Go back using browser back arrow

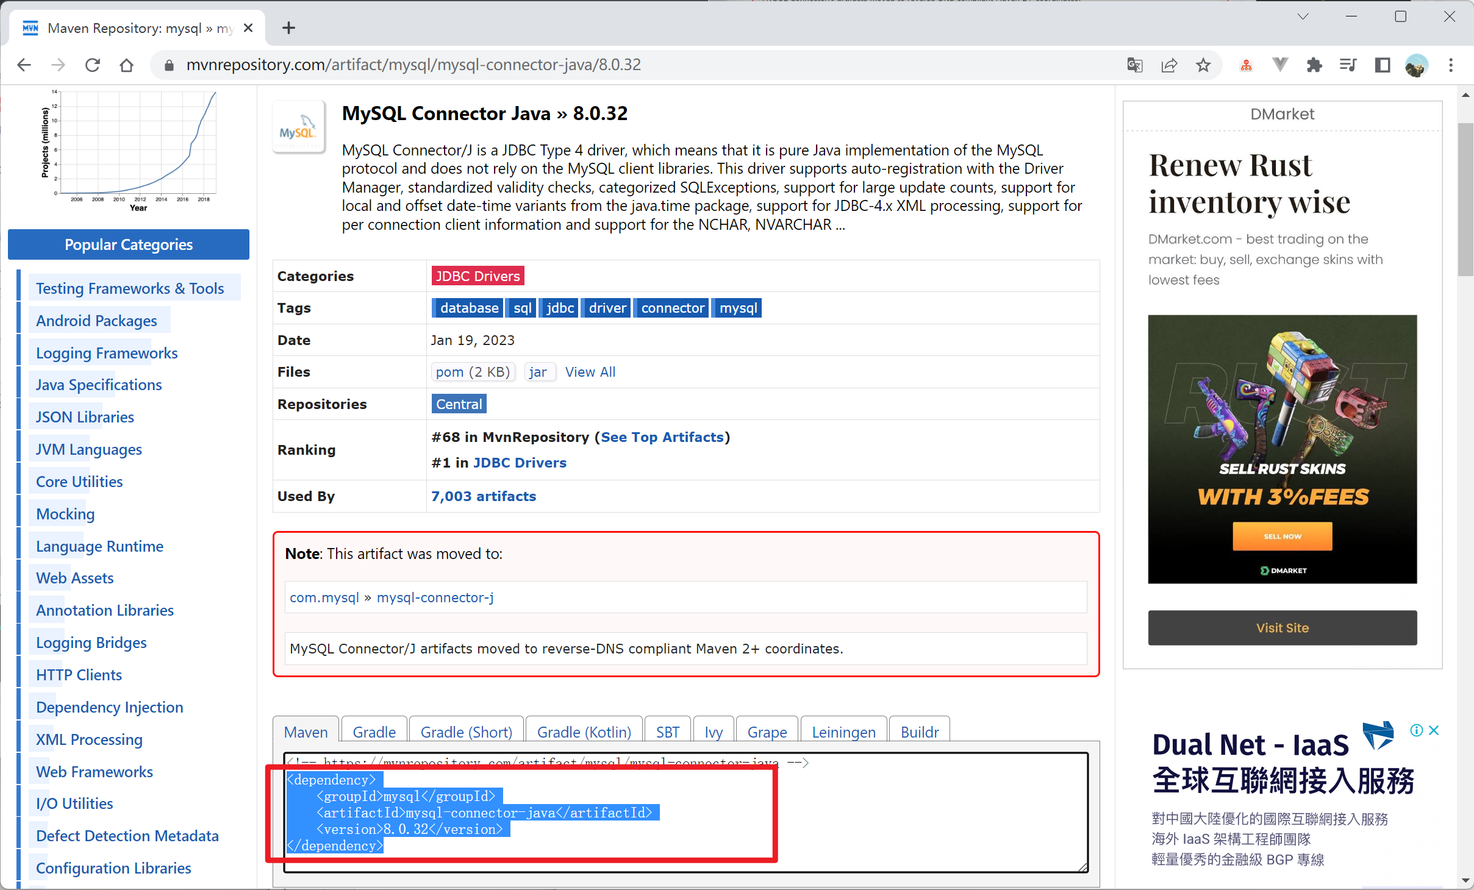pos(24,65)
